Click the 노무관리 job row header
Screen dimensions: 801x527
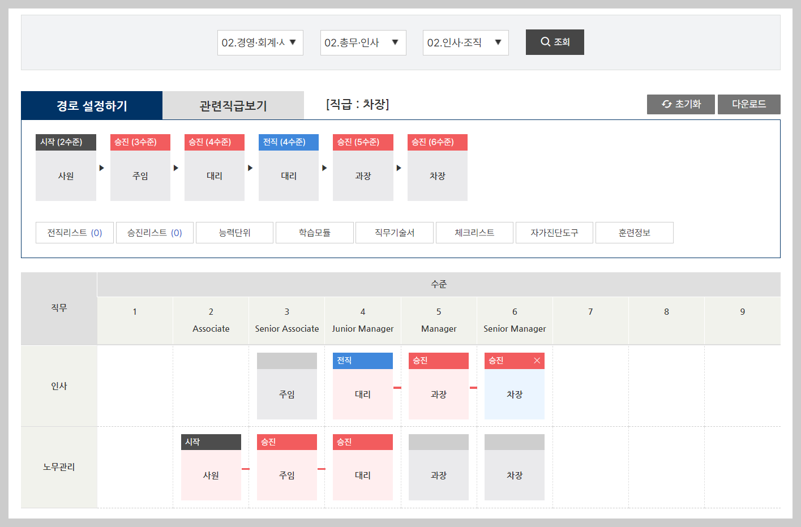59,467
